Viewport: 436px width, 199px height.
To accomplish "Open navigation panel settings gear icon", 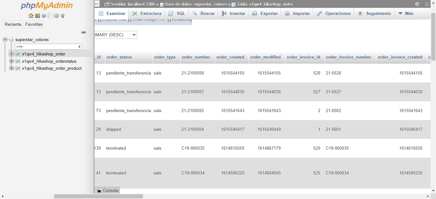I will (56, 16).
